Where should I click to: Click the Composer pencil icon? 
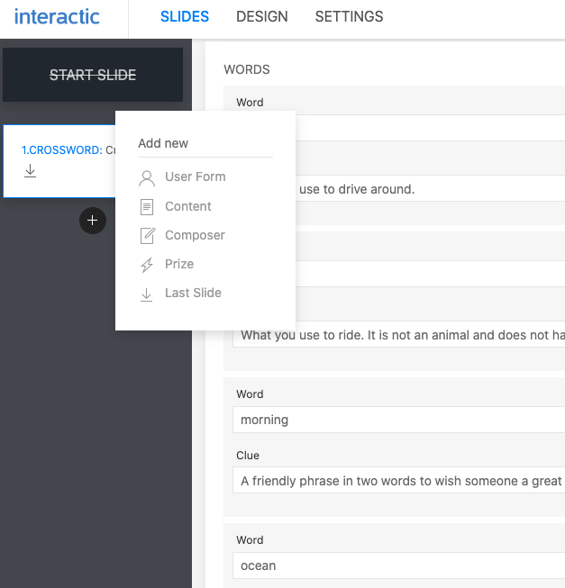pyautogui.click(x=147, y=236)
